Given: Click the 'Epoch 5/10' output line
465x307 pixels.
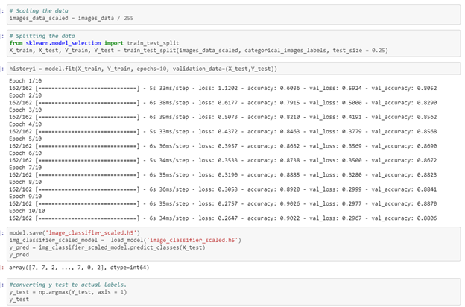Looking at the screenshot, I should pyautogui.click(x=25, y=139).
